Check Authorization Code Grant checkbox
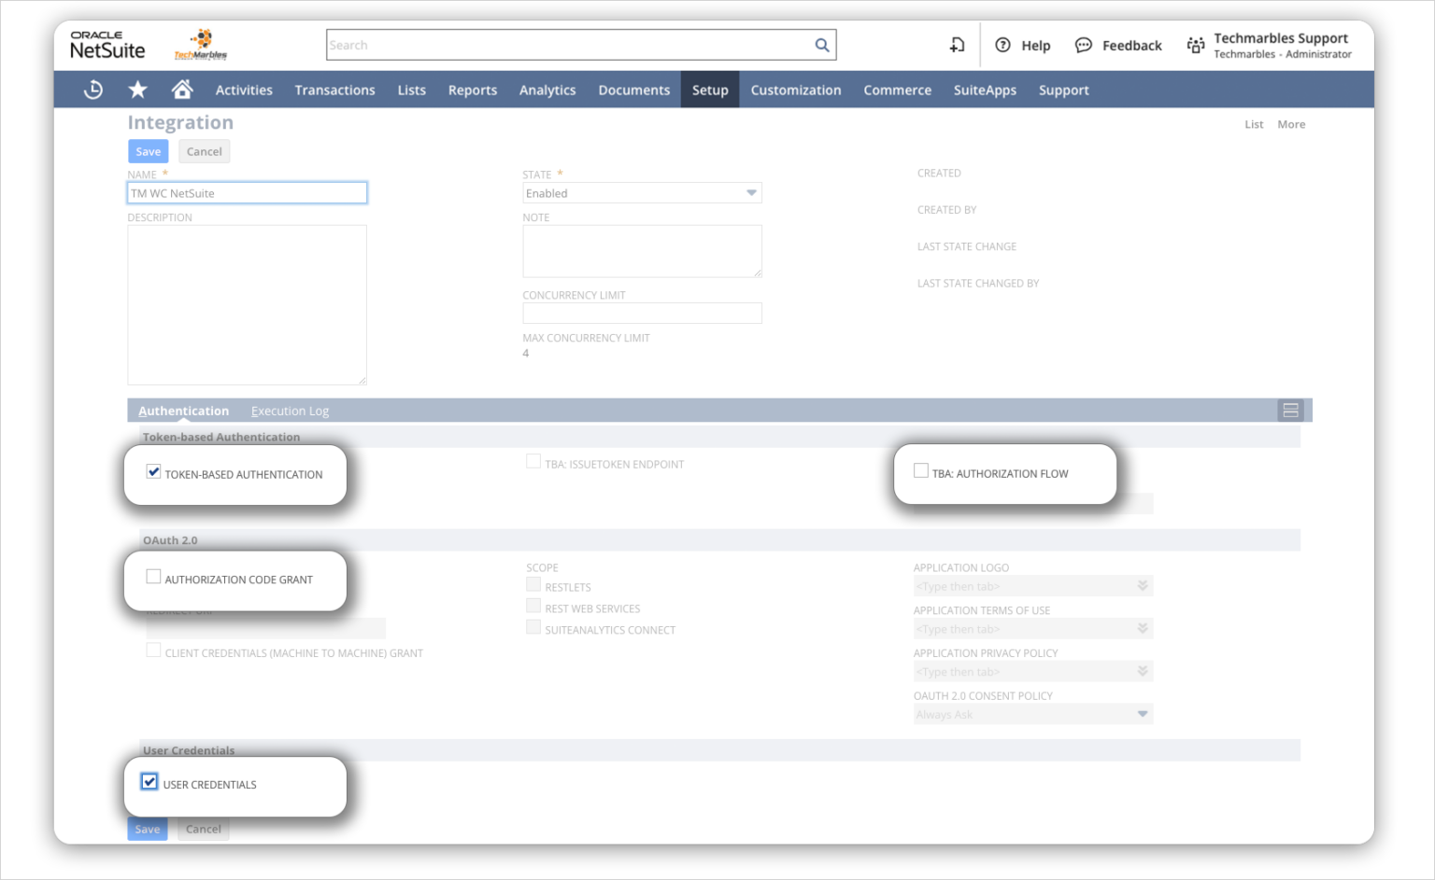 click(x=154, y=577)
